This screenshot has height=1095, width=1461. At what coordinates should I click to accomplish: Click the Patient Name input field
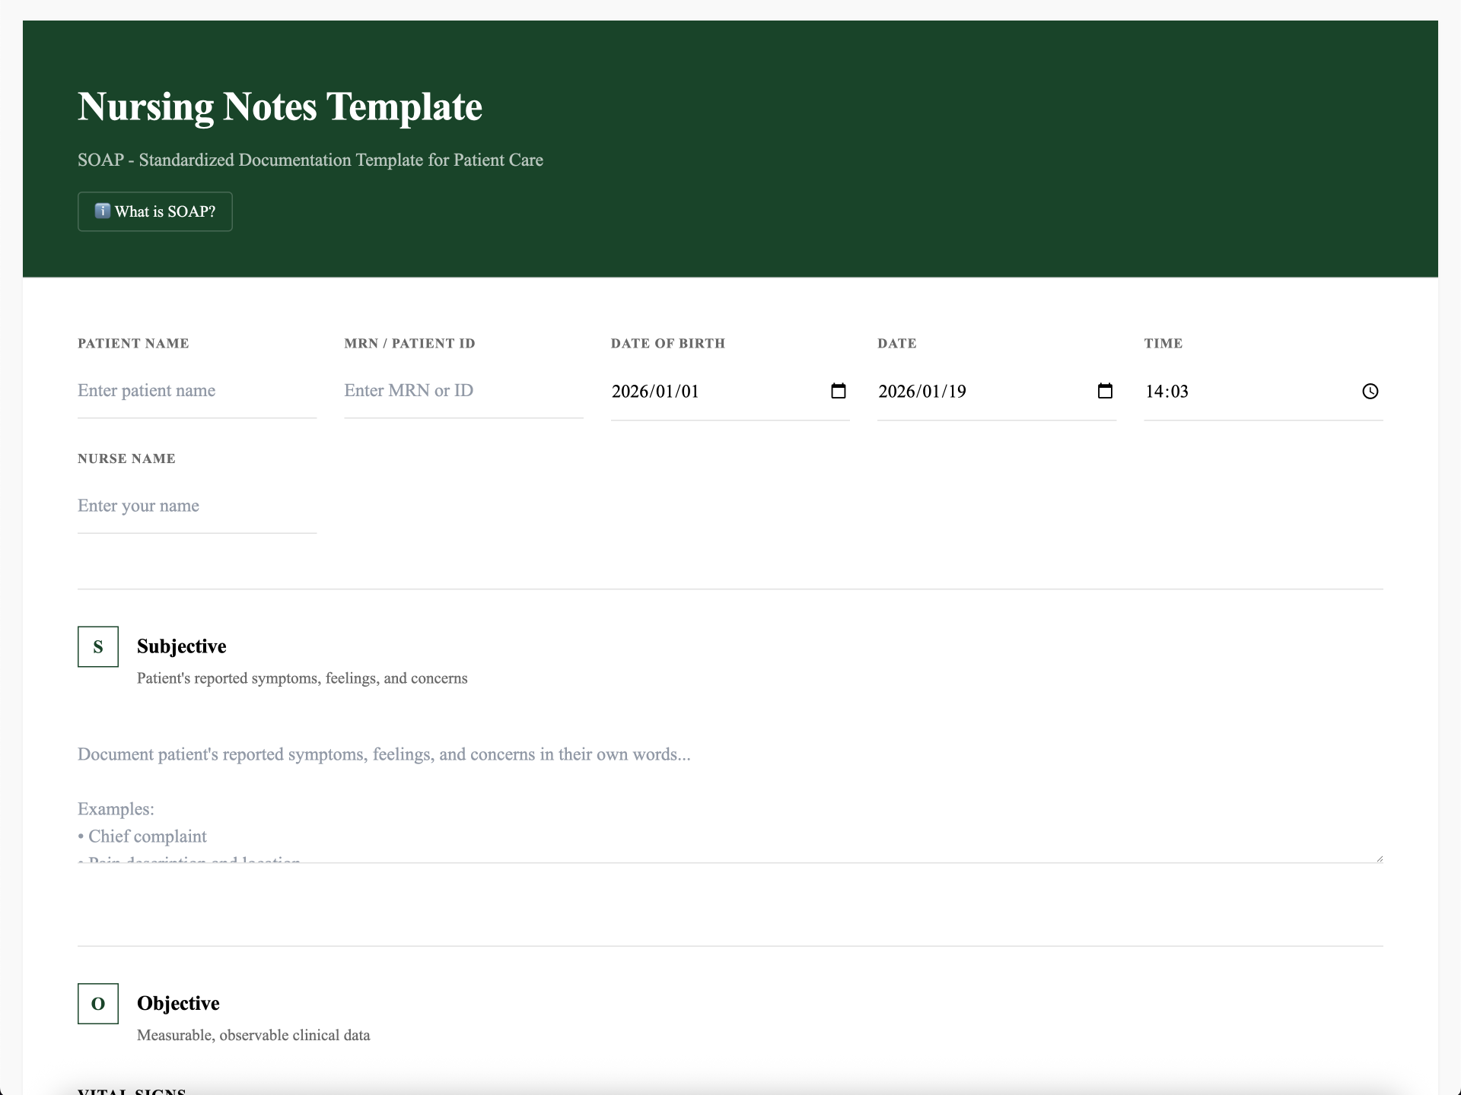pyautogui.click(x=196, y=390)
